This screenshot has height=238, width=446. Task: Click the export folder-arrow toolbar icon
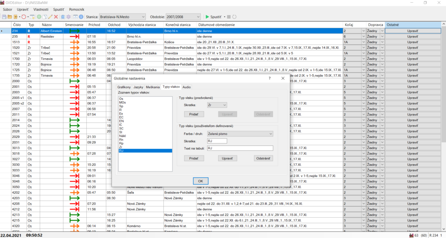pos(15,17)
